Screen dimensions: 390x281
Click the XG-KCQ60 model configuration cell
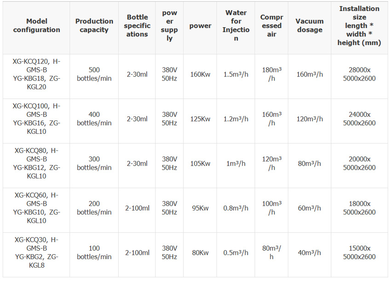pyautogui.click(x=37, y=208)
